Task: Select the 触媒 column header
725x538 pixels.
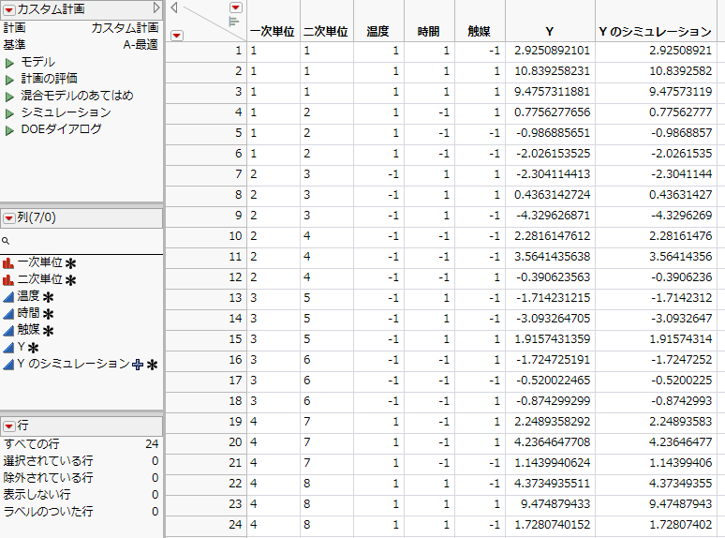Action: 479,32
